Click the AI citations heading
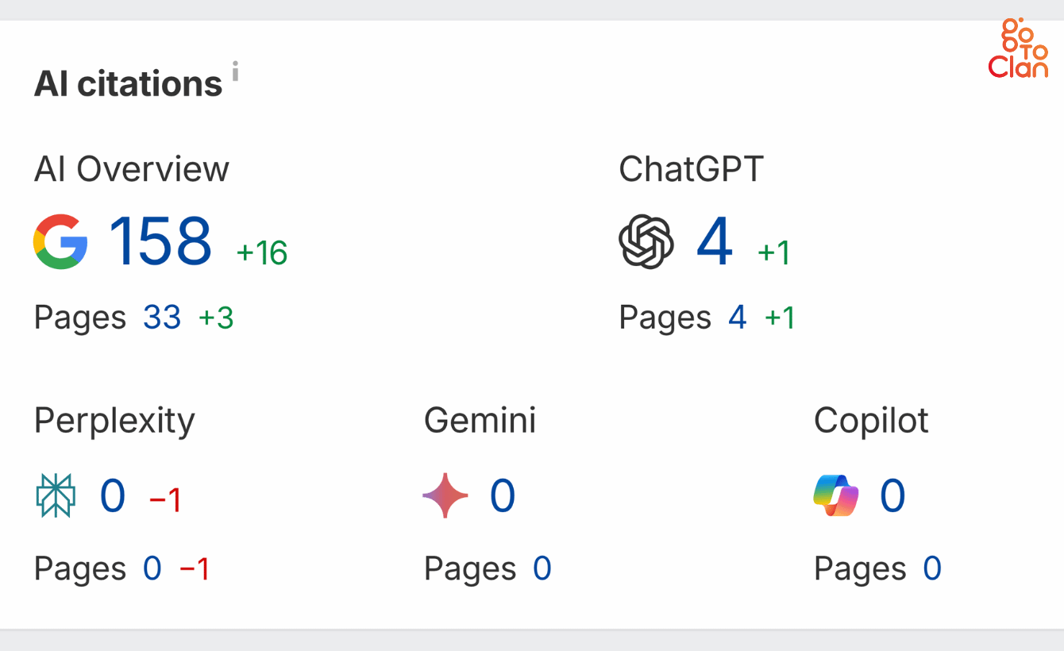Image resolution: width=1064 pixels, height=651 pixels. pos(129,82)
